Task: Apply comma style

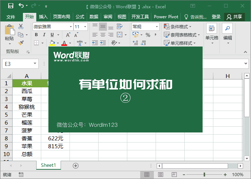Action: coord(155,35)
